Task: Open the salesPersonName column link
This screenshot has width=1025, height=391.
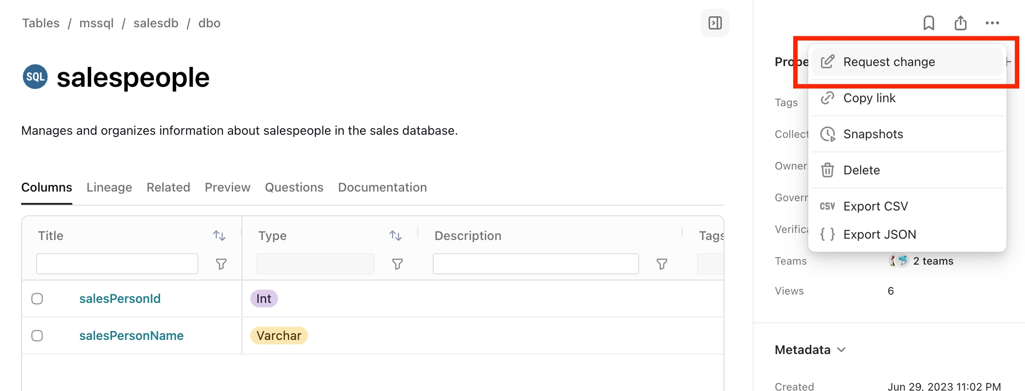Action: (131, 335)
